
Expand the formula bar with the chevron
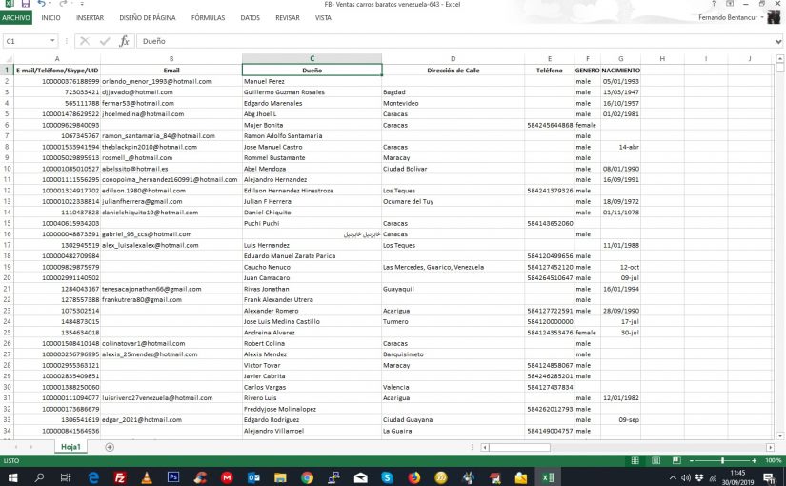click(x=778, y=41)
